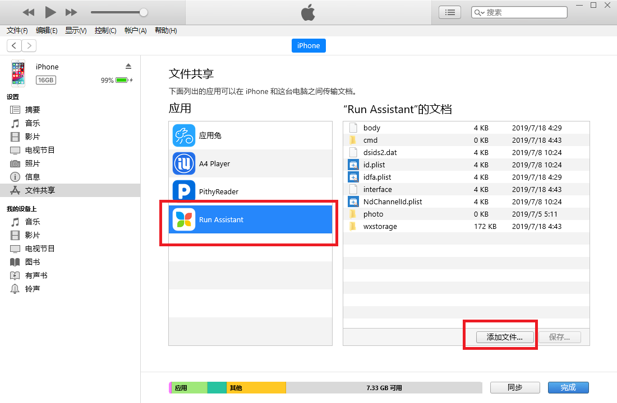
Task: Select the photo folder icon
Action: tap(353, 214)
